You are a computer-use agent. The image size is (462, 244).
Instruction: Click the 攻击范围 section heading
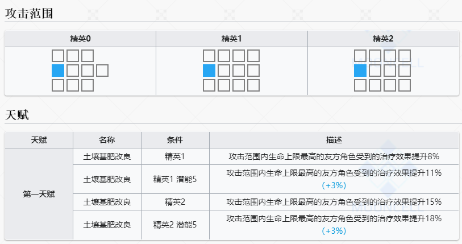(29, 13)
